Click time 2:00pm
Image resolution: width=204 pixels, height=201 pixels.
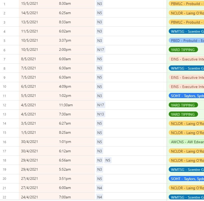(65, 50)
